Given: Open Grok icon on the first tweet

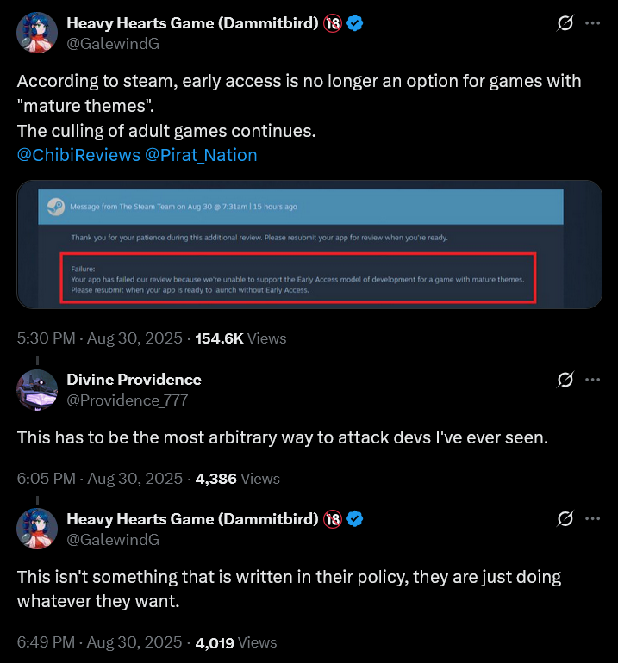Looking at the screenshot, I should pos(565,24).
